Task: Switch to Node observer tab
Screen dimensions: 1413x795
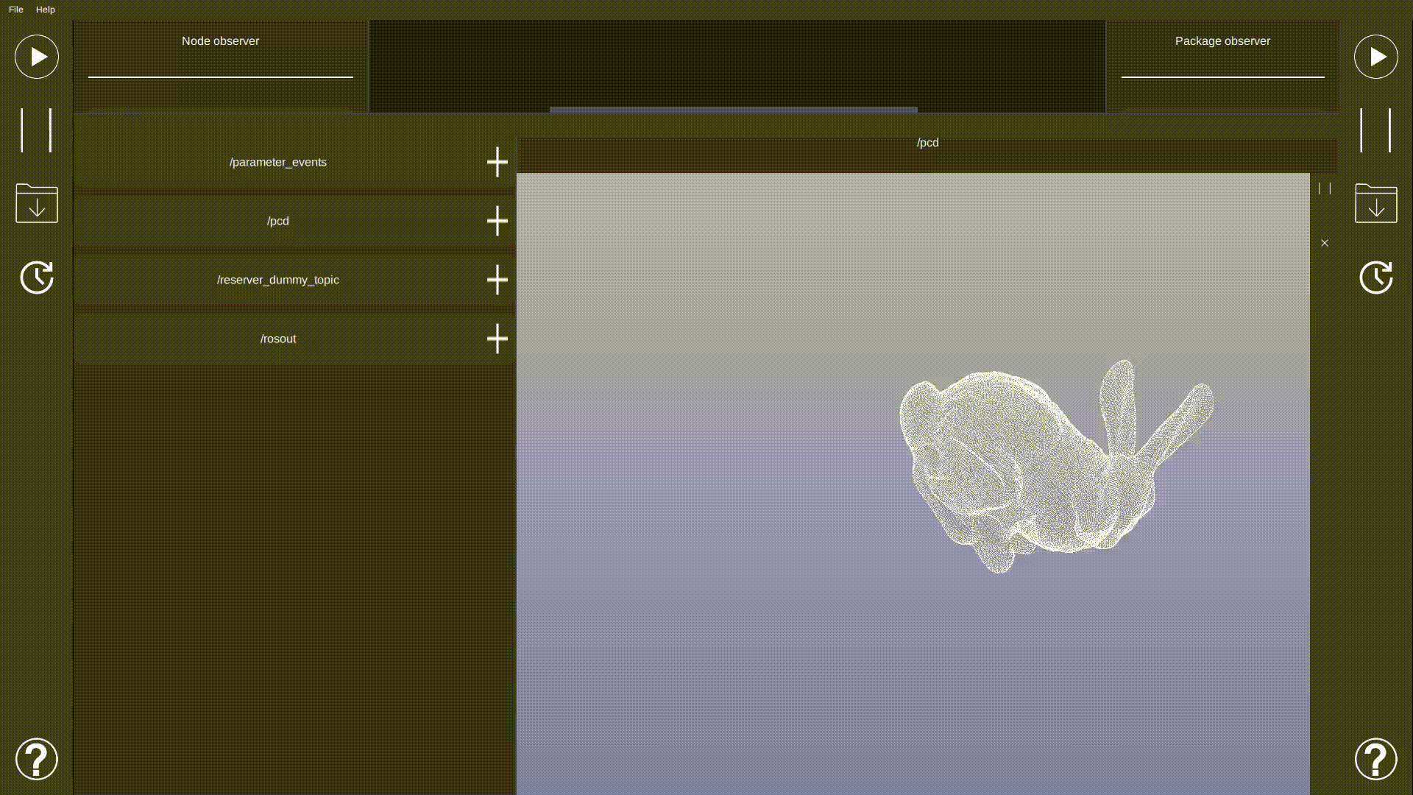Action: click(220, 41)
